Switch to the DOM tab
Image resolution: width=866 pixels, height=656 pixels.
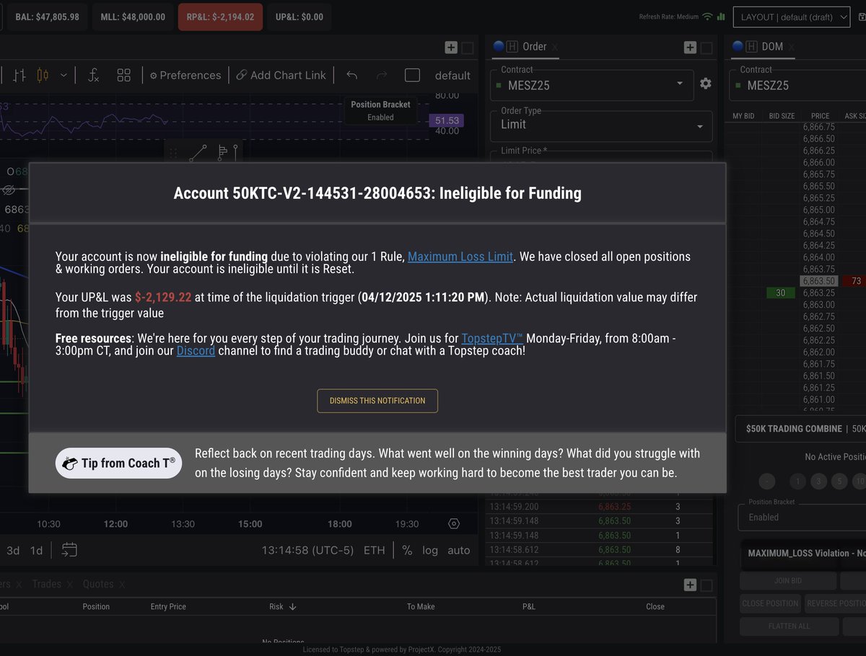click(x=772, y=46)
